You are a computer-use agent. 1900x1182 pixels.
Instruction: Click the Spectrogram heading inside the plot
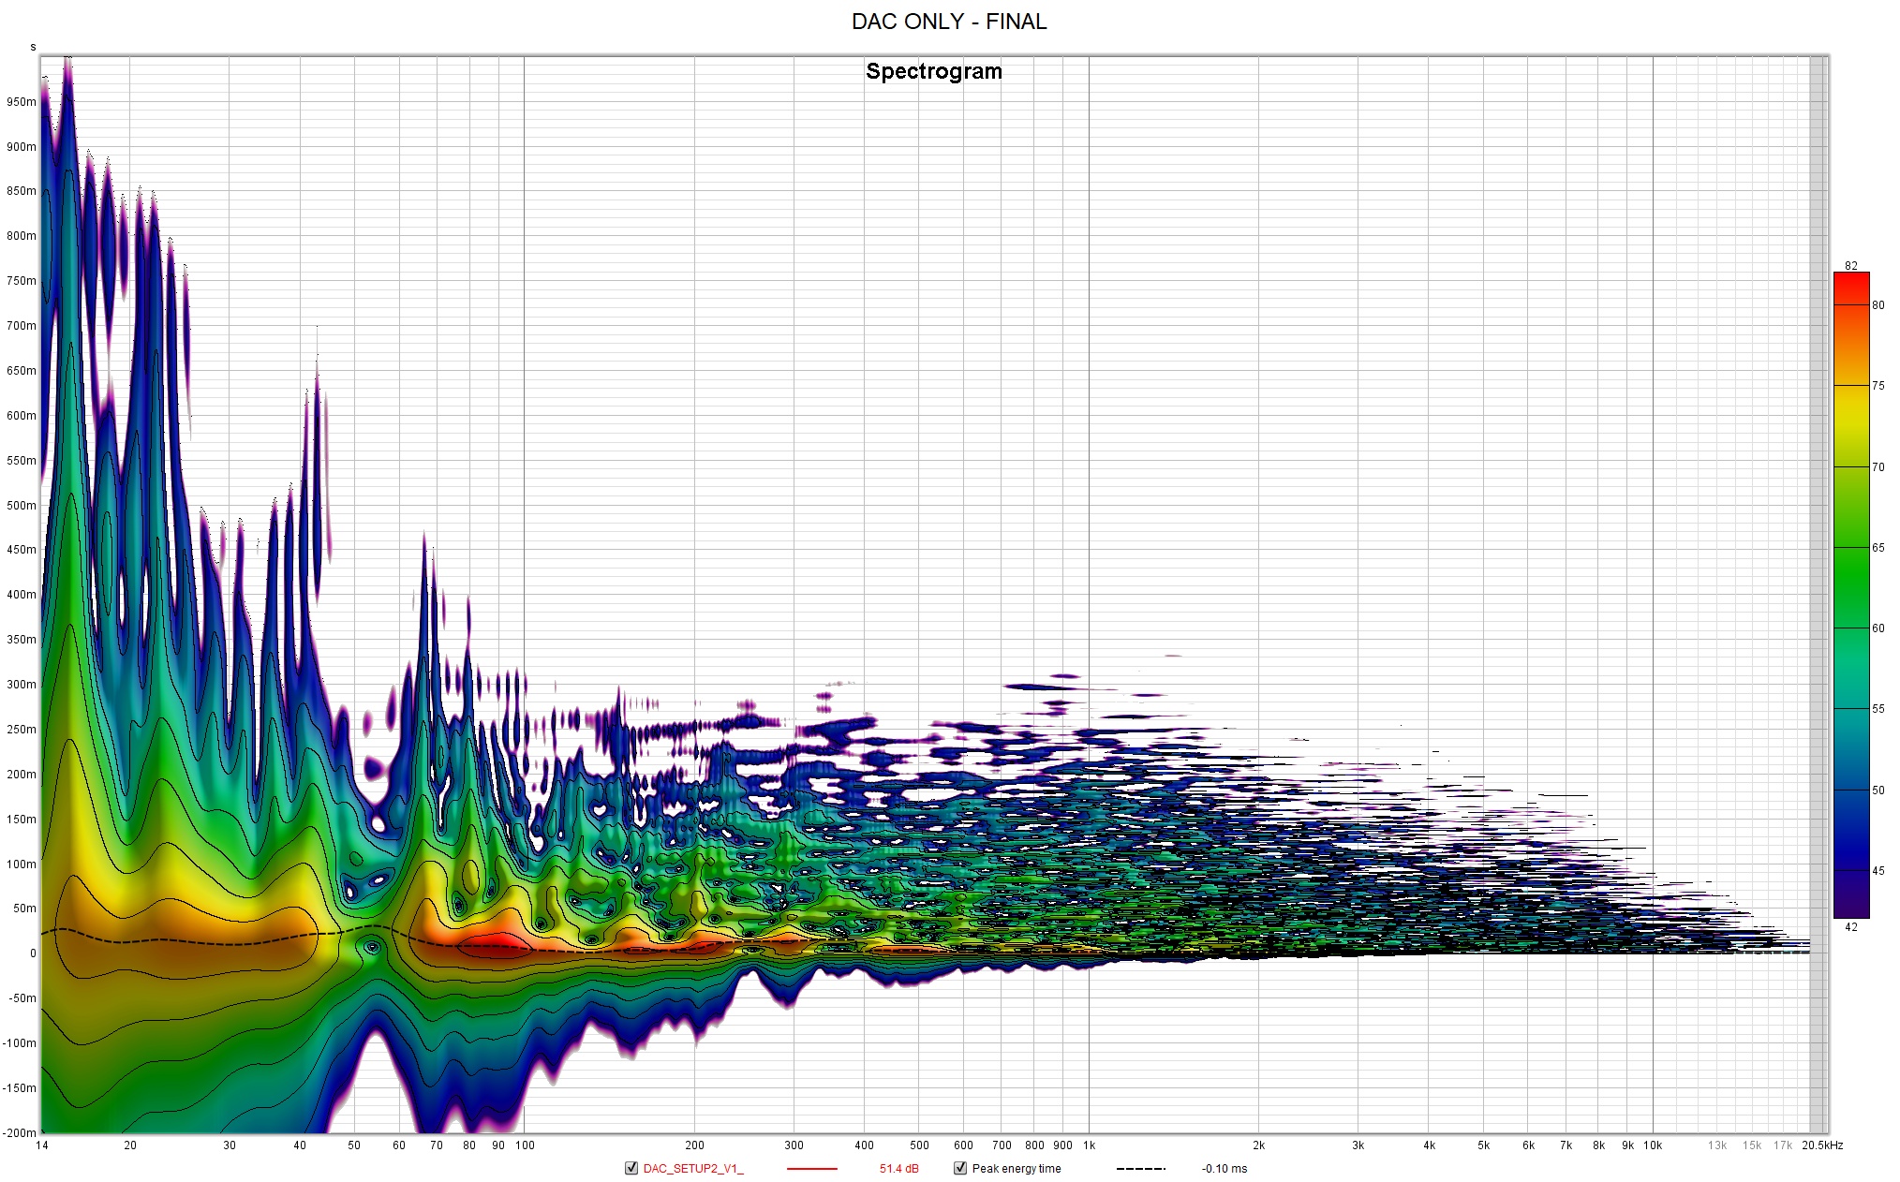(x=934, y=71)
